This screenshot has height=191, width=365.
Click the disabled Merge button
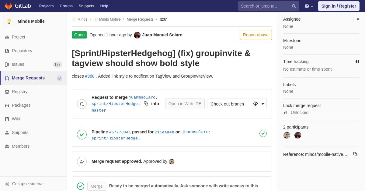click(x=97, y=186)
